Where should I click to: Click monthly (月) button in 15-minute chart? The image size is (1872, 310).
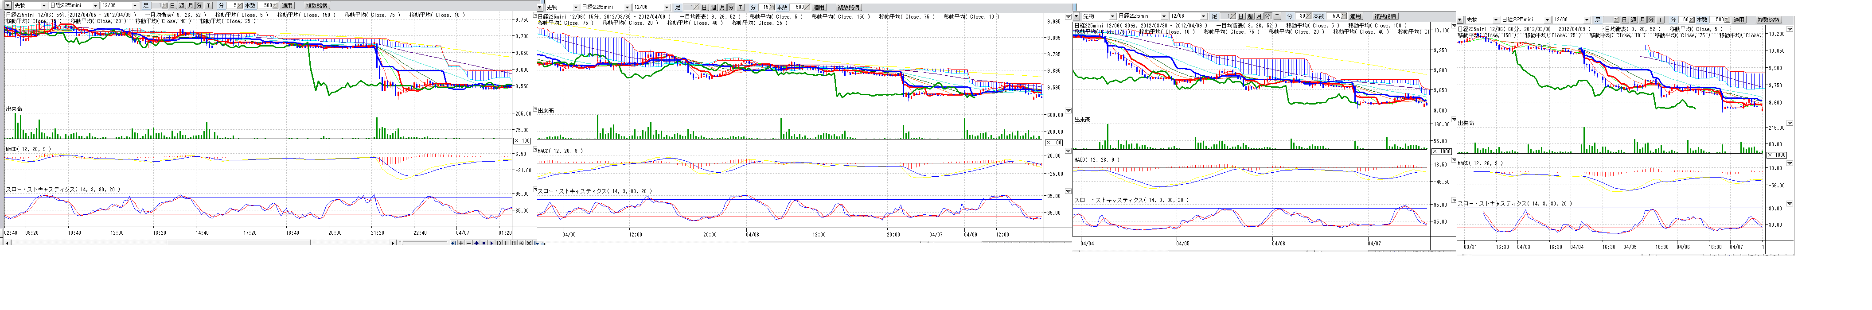[722, 7]
